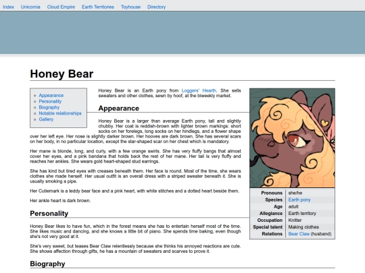Click the Relations label in infobox
Viewport: 365px width, 273px height.
pos(272,234)
